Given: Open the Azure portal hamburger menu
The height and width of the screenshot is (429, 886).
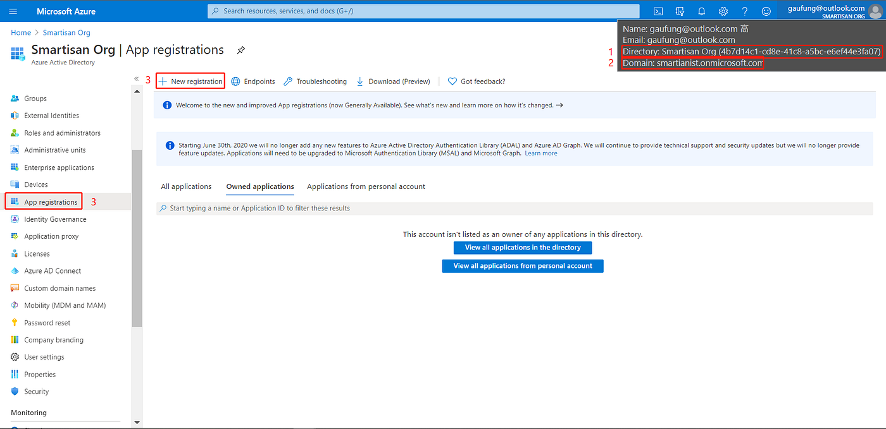Looking at the screenshot, I should coord(14,11).
